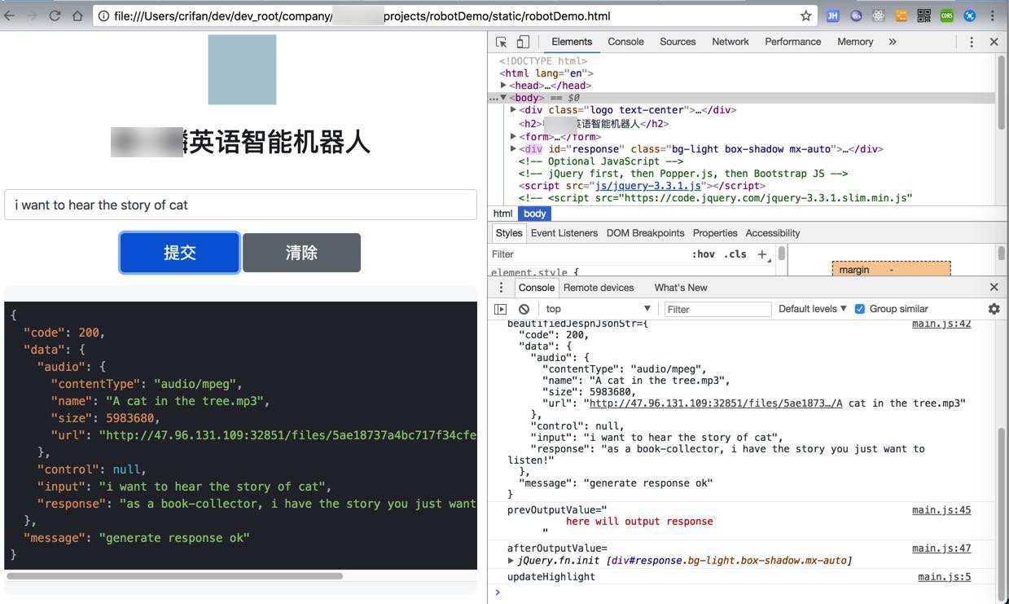Viewport: 1009px width, 604px height.
Task: Open the blue round extension icon
Action: 970,15
